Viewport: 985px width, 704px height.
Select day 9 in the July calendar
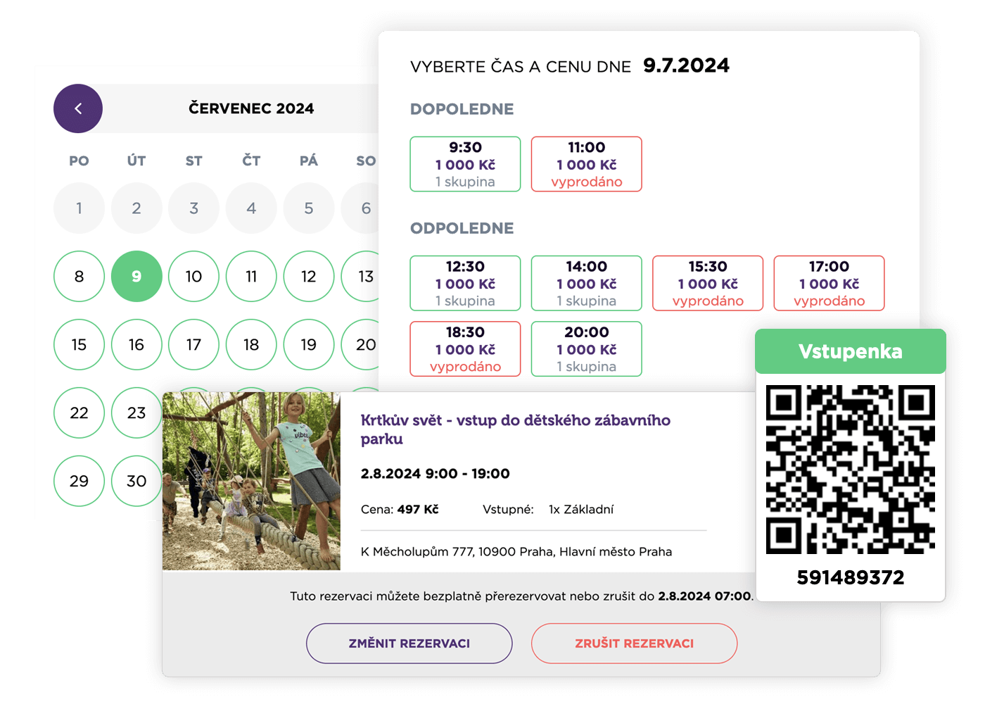pyautogui.click(x=136, y=277)
